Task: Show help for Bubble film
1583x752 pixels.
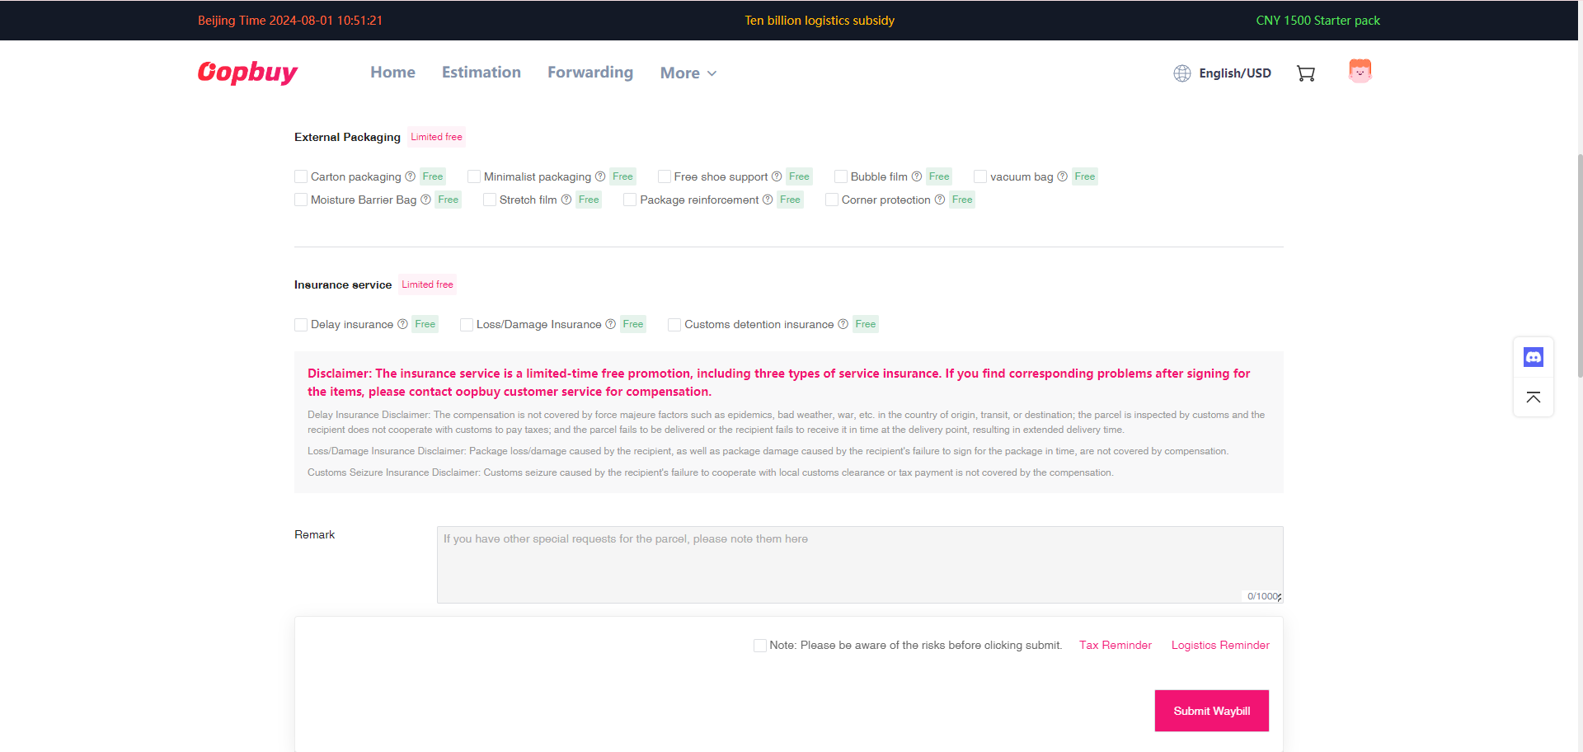Action: (917, 176)
